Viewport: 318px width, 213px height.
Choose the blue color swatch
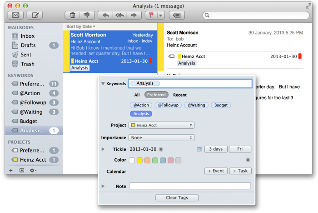coord(163,160)
